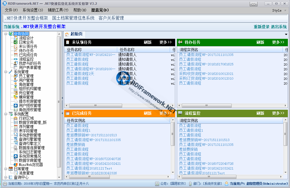The width and height of the screenshot is (290, 188).
Task: Select the .NET快速开发整合框架 system tab
Action: (x=26, y=18)
